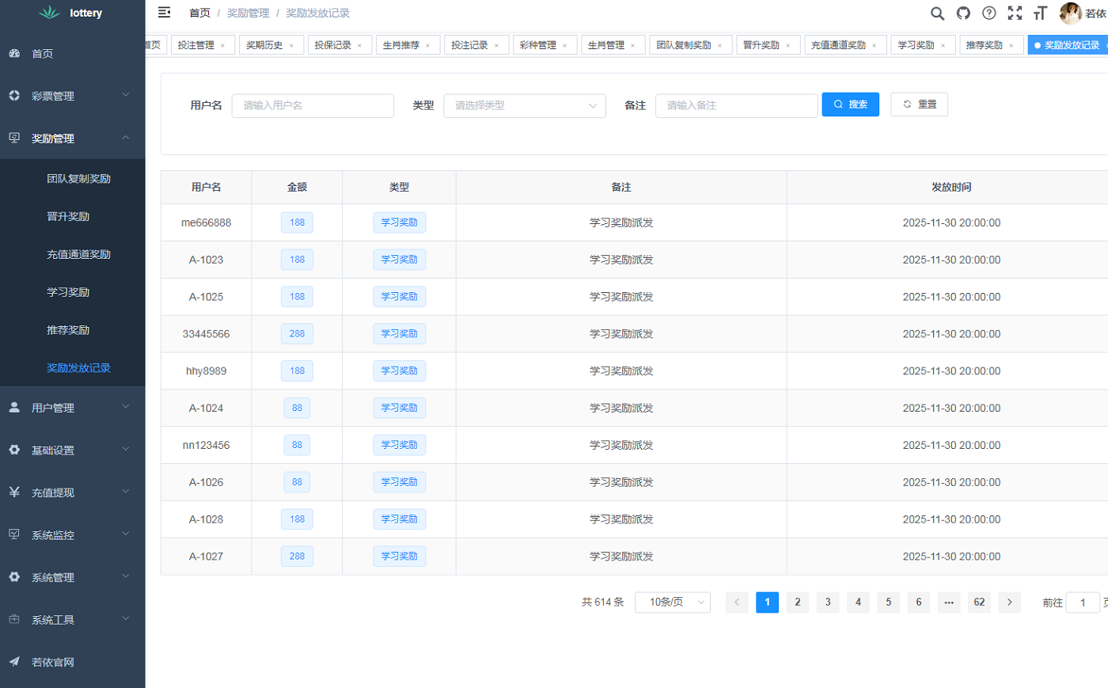
Task: Jump to page 3 in the pagination
Action: 828,602
